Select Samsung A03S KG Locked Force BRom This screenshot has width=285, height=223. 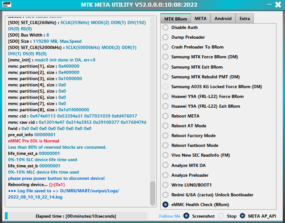[165, 87]
